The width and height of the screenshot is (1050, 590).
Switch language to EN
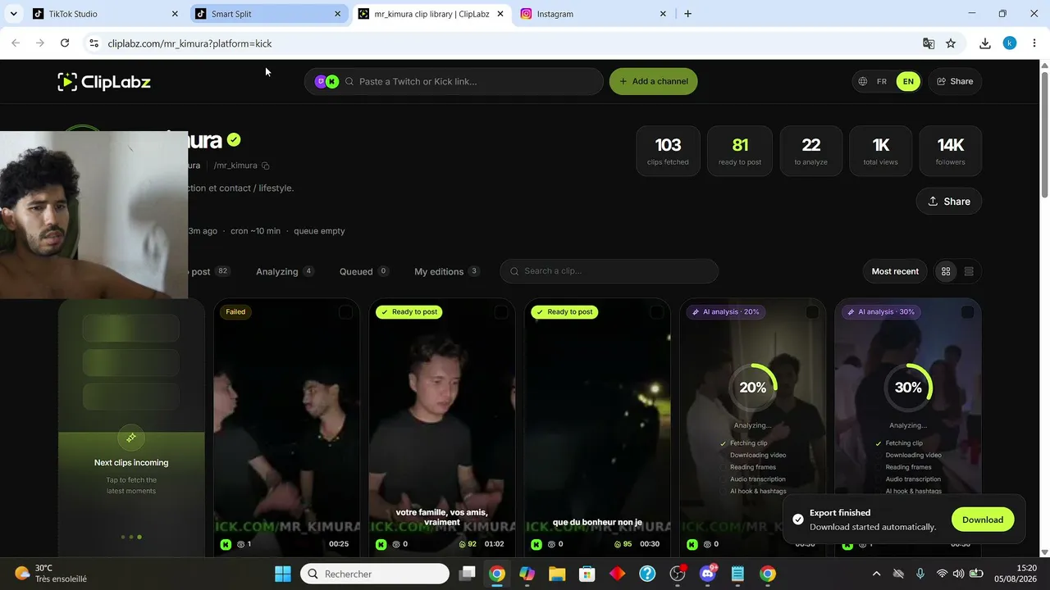pyautogui.click(x=908, y=81)
